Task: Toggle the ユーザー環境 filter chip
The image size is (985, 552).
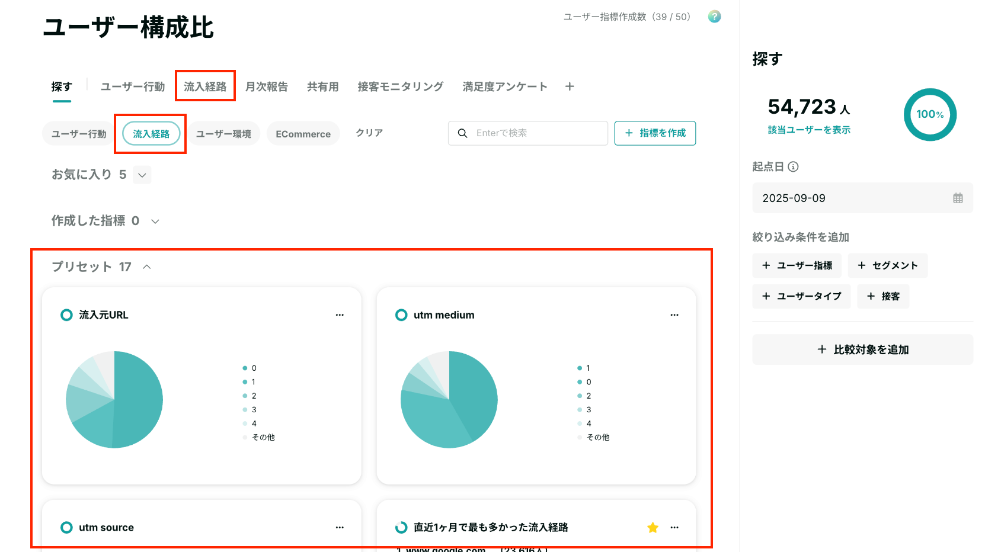Action: [223, 134]
